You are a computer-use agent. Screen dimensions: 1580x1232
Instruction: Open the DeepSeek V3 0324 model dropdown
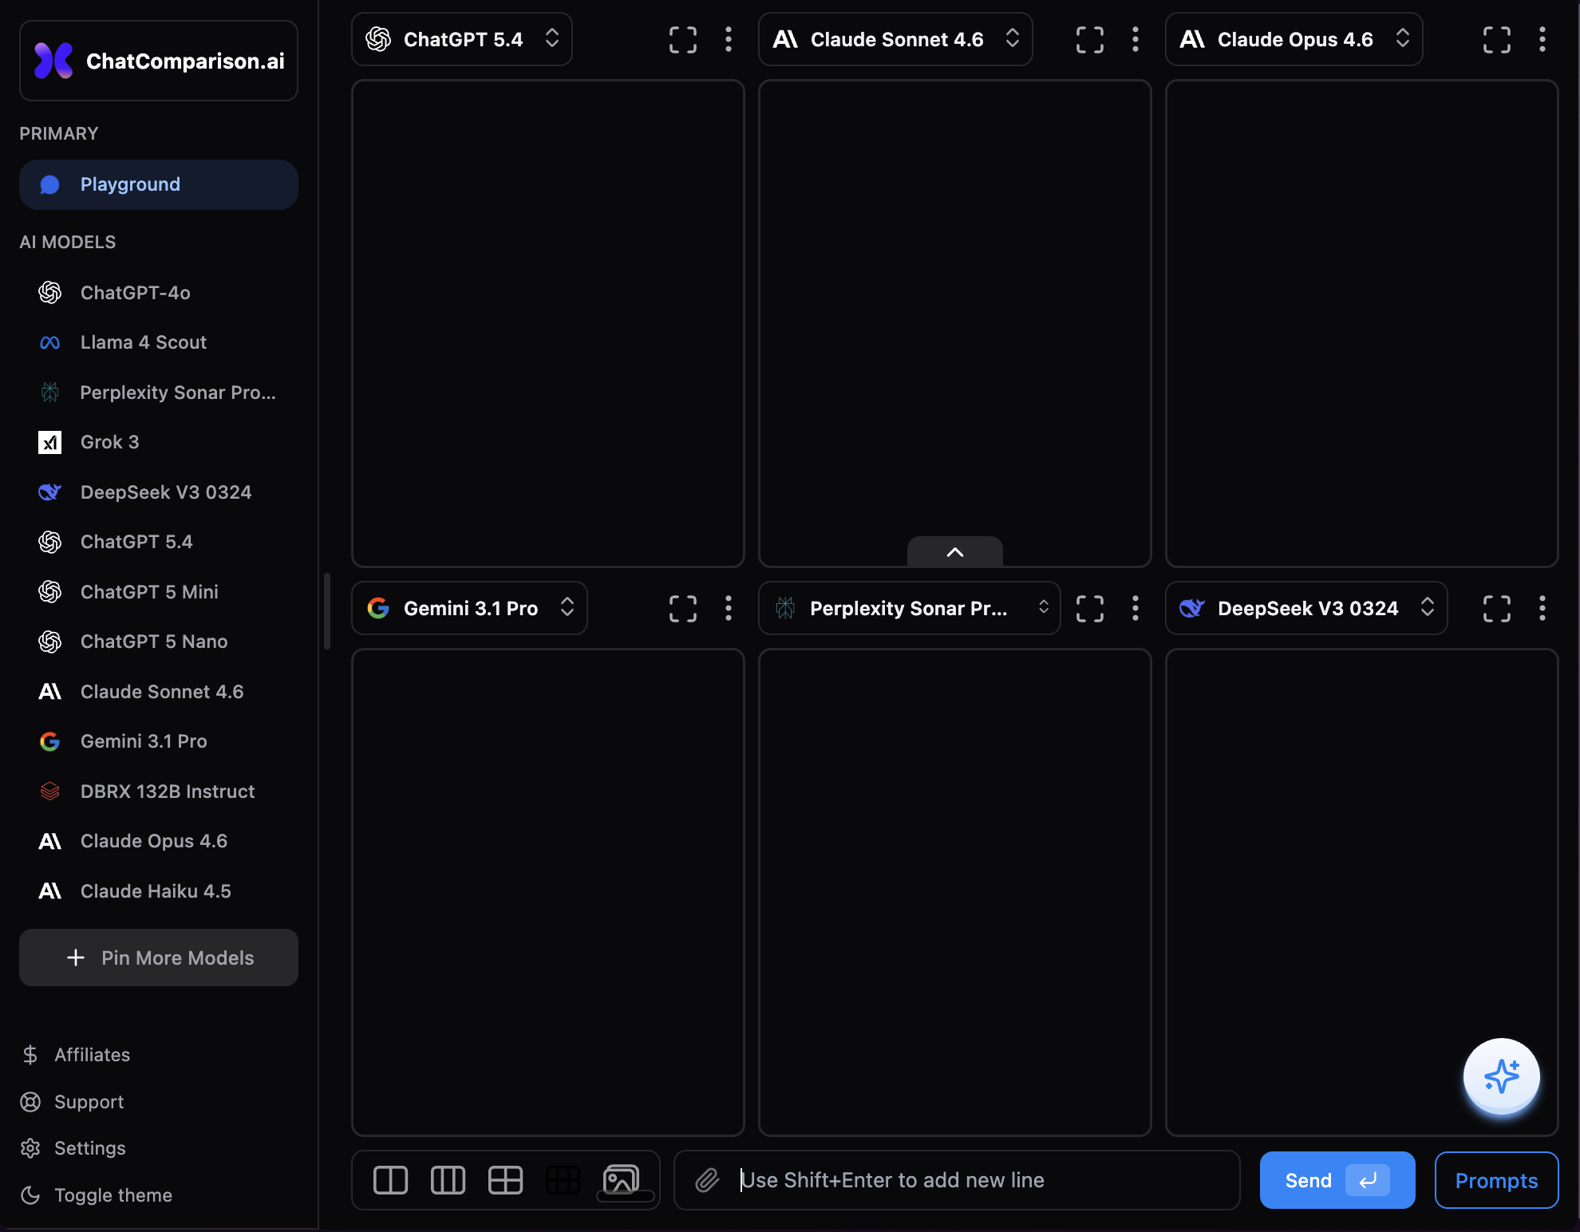[1305, 607]
